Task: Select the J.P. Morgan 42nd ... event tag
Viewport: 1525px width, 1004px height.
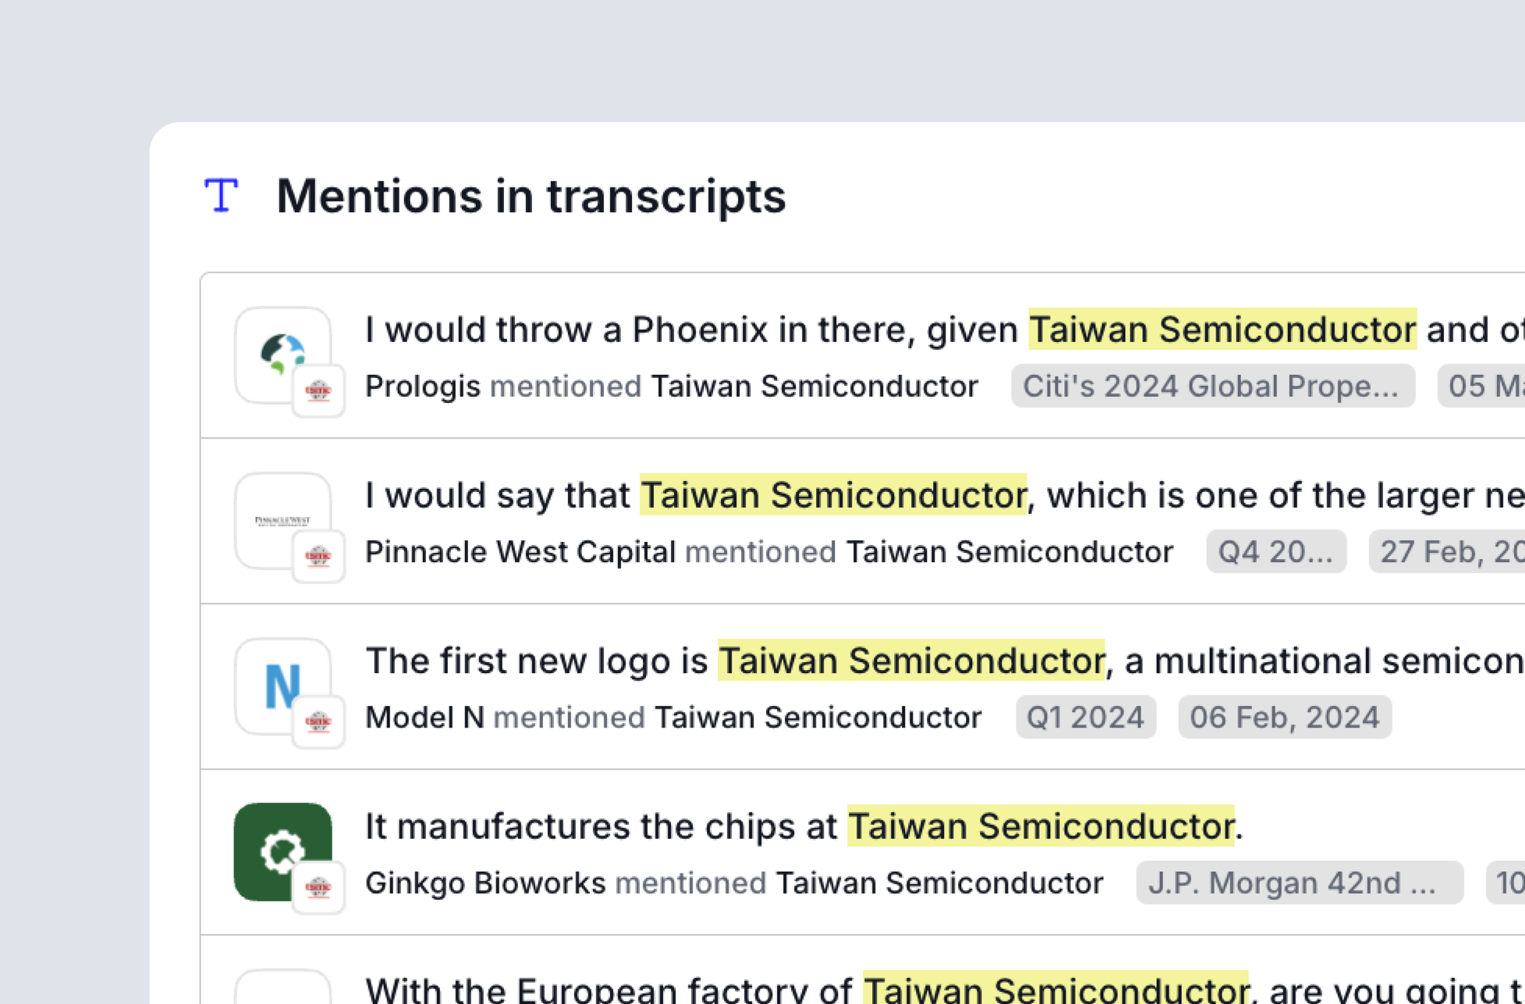Action: click(1299, 883)
